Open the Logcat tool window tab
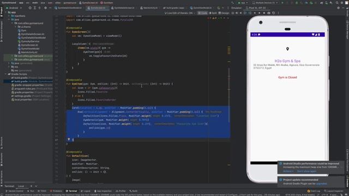Image resolution: width=349 pixels, height=196 pixels. [86, 191]
